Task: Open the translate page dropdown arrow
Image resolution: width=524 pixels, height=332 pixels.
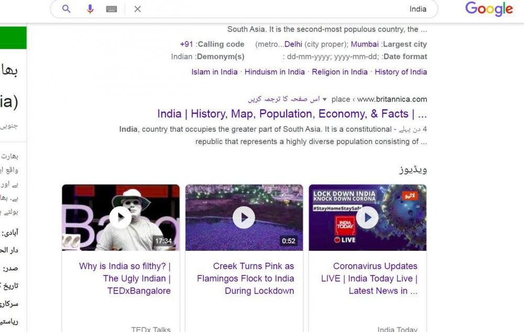Action: click(x=324, y=99)
